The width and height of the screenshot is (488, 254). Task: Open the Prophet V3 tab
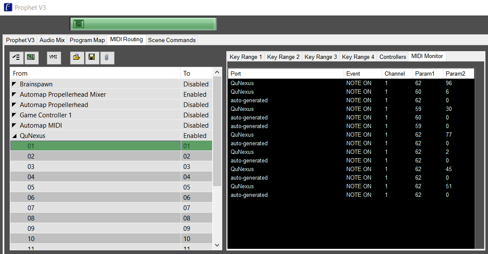20,40
